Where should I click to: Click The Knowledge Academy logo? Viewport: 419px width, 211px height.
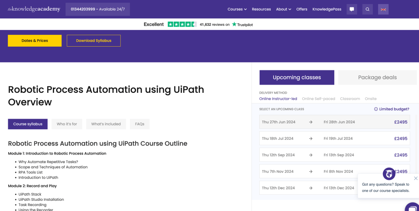tap(34, 9)
